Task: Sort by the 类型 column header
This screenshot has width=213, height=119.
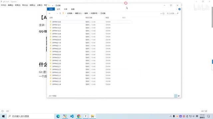Action: (107, 18)
